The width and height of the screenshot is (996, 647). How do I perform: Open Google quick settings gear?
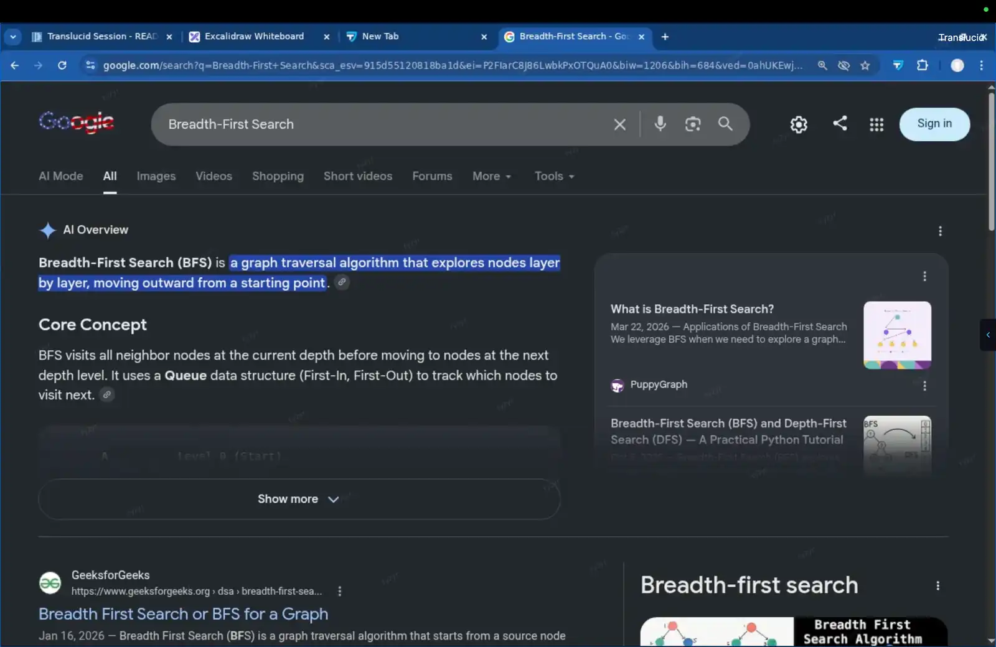point(799,124)
